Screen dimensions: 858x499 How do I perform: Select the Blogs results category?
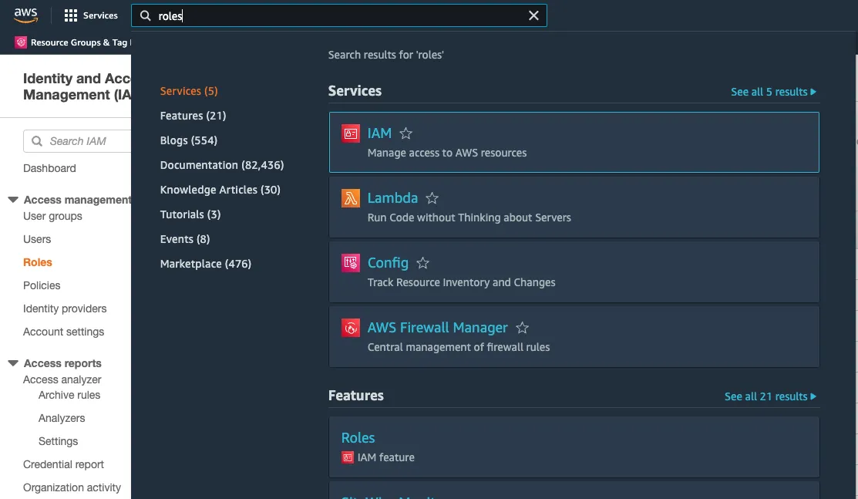(189, 140)
